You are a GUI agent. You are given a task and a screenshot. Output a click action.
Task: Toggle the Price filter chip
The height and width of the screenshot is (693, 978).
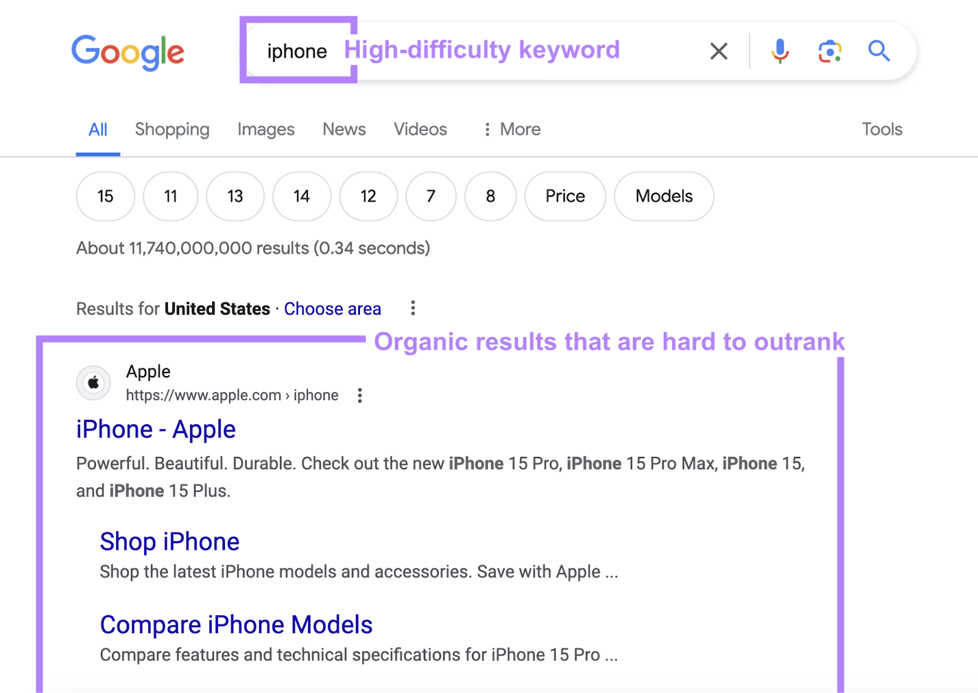[564, 196]
